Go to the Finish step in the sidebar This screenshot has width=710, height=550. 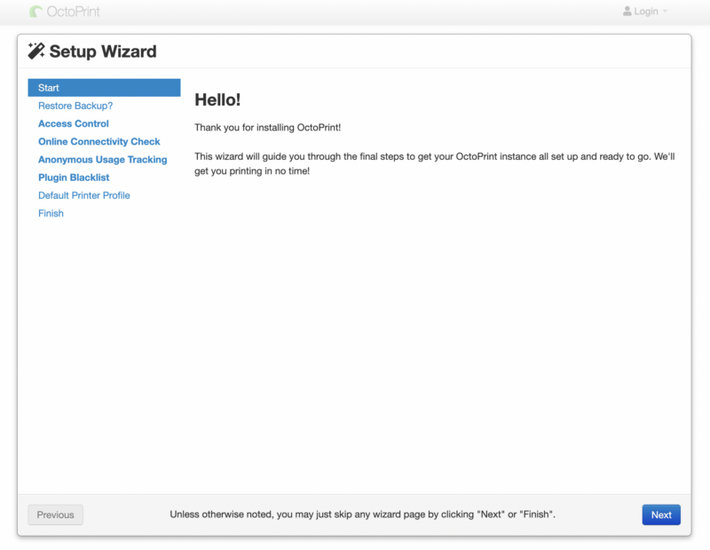pos(51,213)
